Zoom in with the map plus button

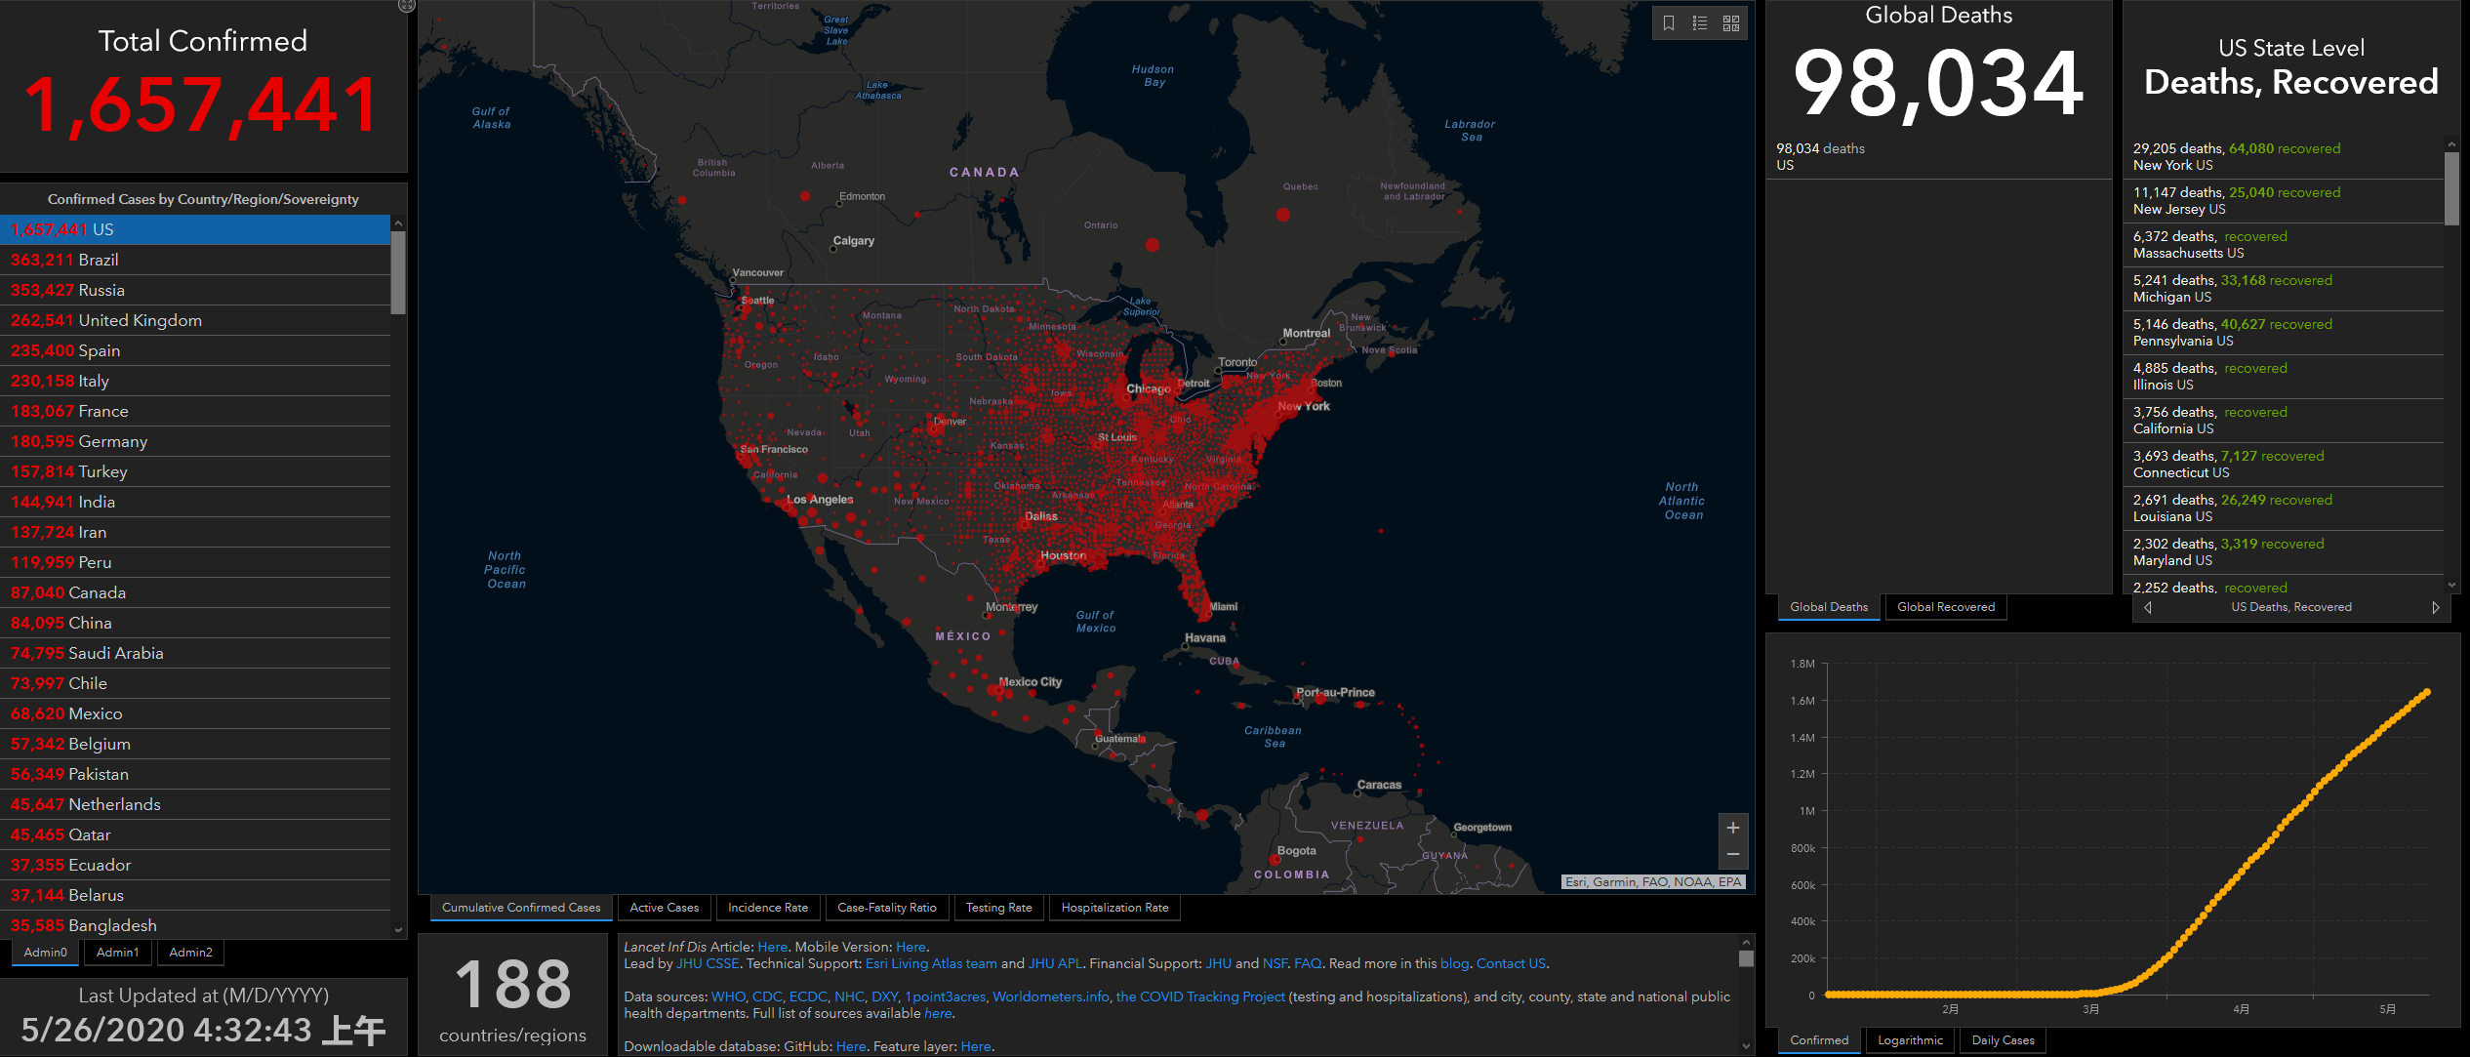click(x=1733, y=828)
